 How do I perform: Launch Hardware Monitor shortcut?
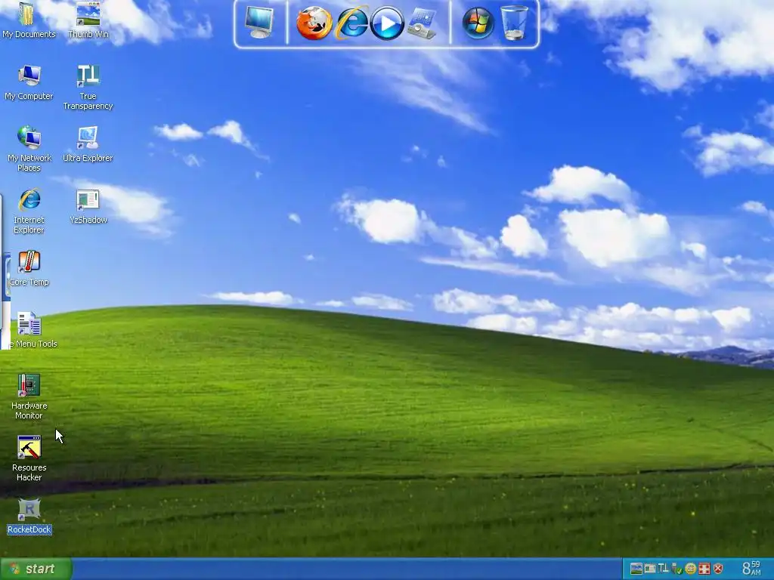(x=29, y=396)
